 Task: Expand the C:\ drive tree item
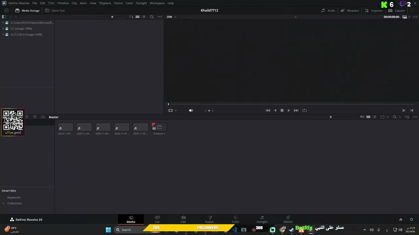point(3,28)
